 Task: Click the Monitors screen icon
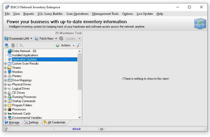click(10, 72)
